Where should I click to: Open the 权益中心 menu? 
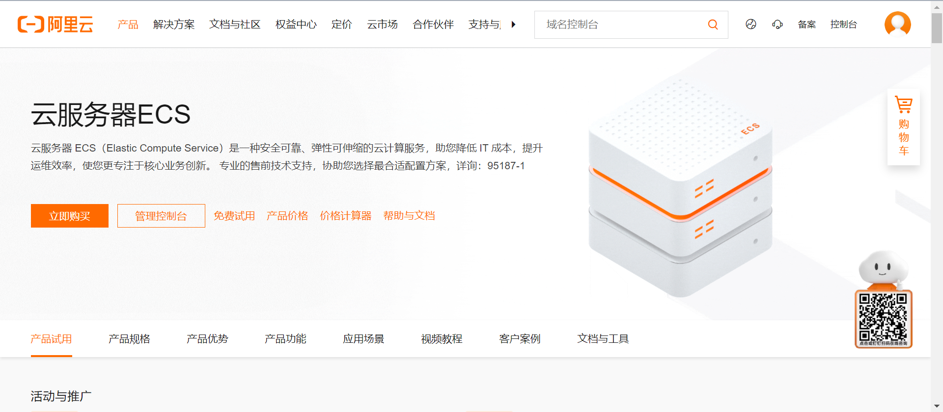296,25
